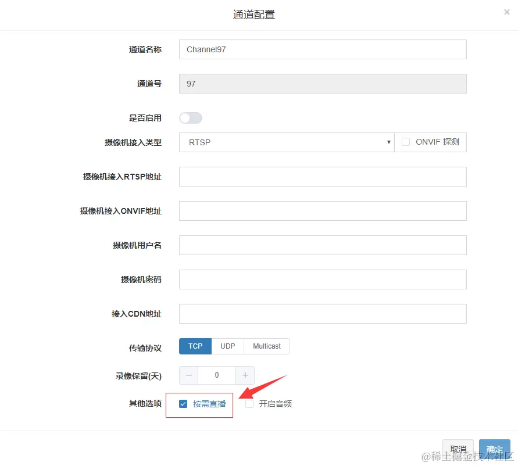Click the dropdown arrow beside RTSP

388,142
